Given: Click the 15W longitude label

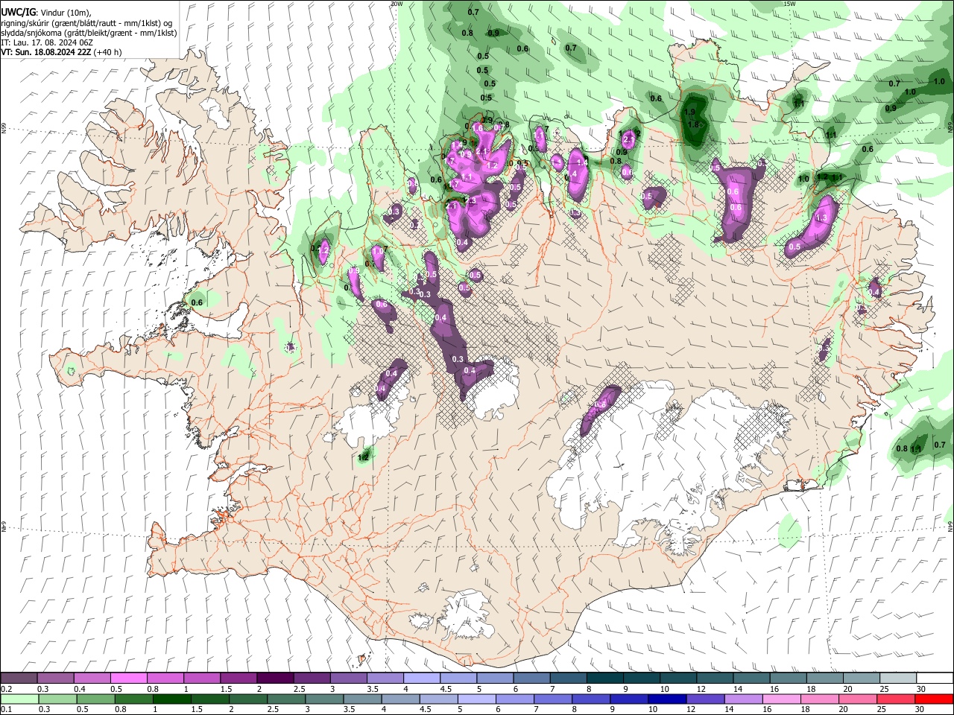Looking at the screenshot, I should [790, 4].
